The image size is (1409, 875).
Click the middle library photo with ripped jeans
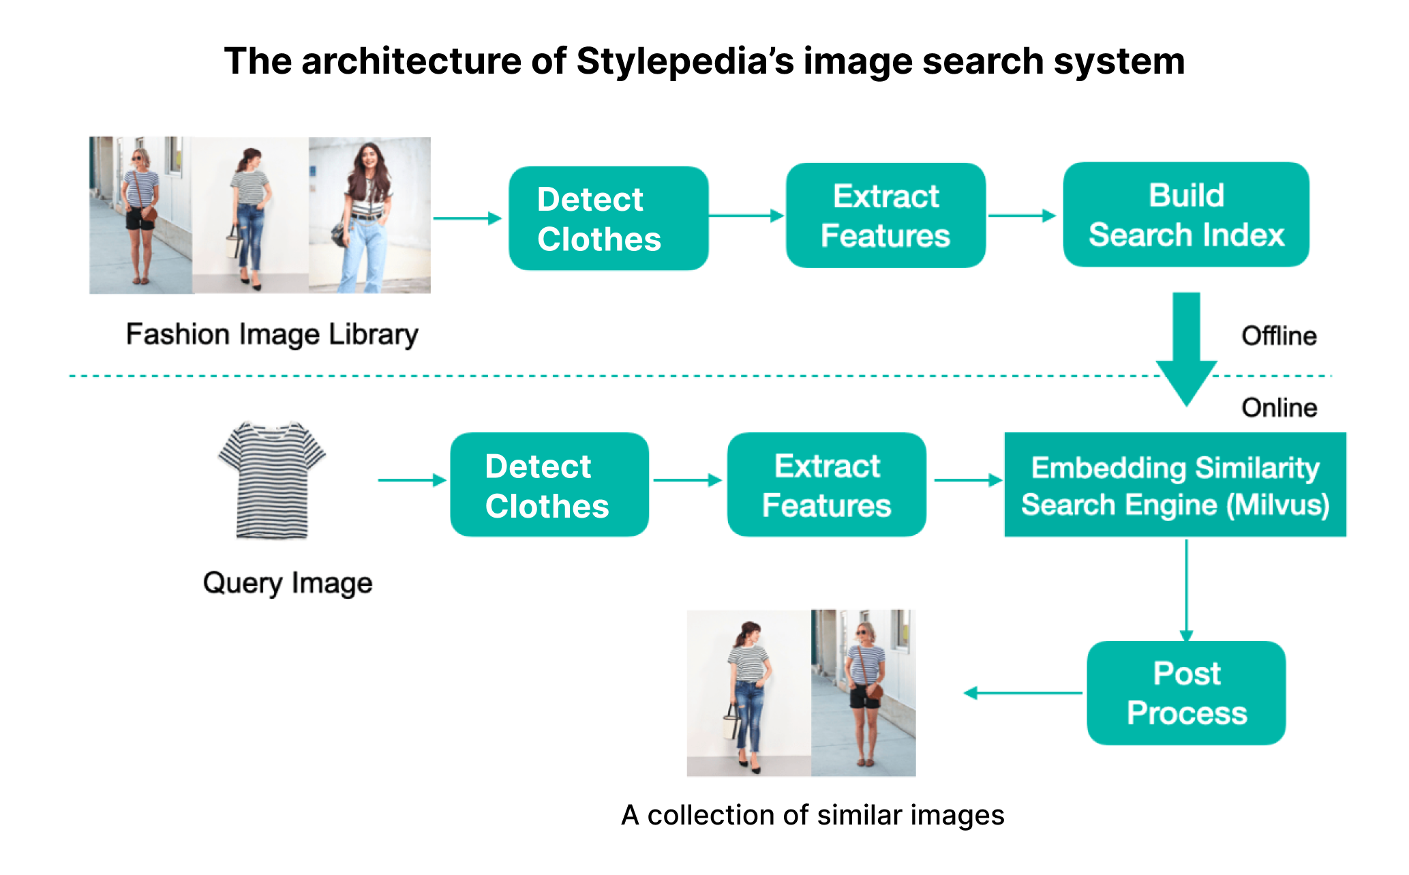pos(250,216)
